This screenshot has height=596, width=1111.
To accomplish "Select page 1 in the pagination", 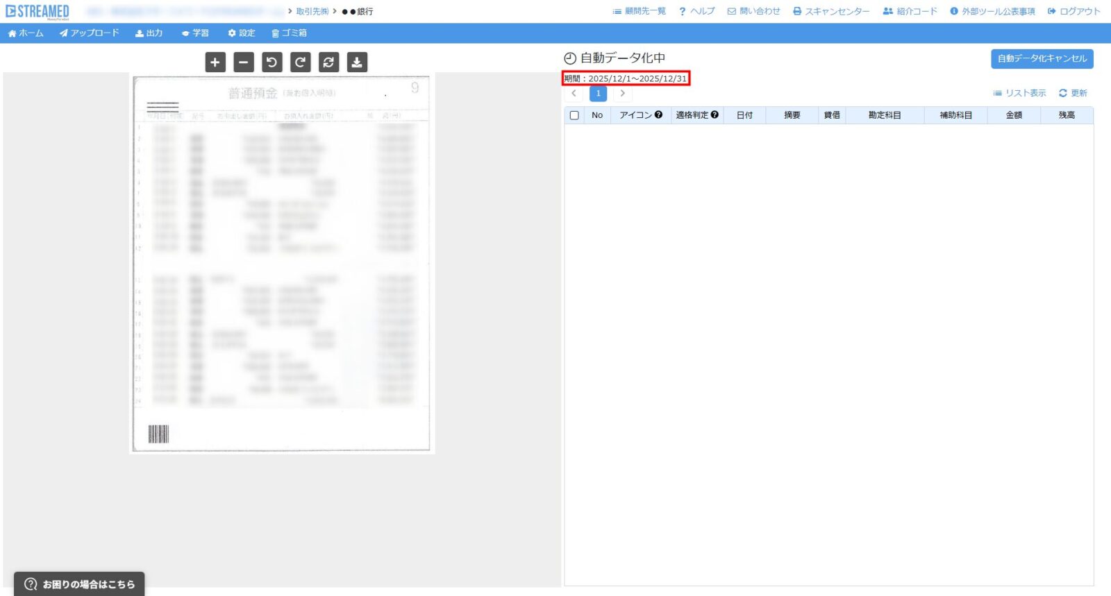I will [x=598, y=93].
